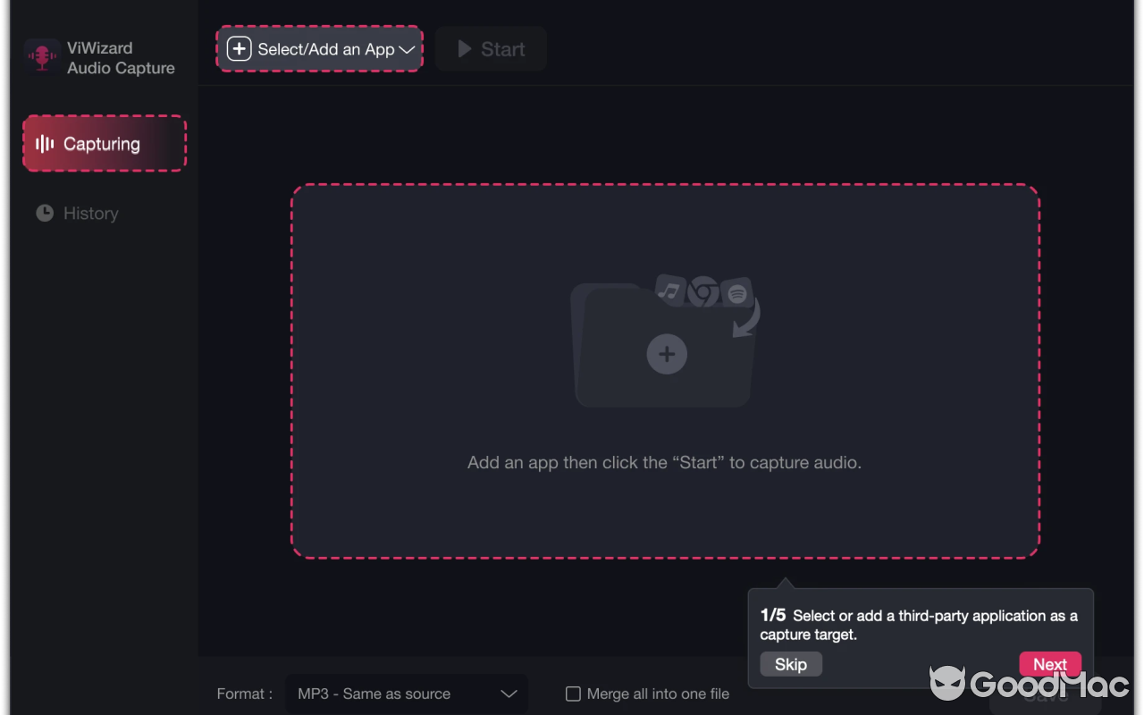Viewport: 1144px width, 715px height.
Task: Click the Spotify icon above the folder
Action: point(736,293)
